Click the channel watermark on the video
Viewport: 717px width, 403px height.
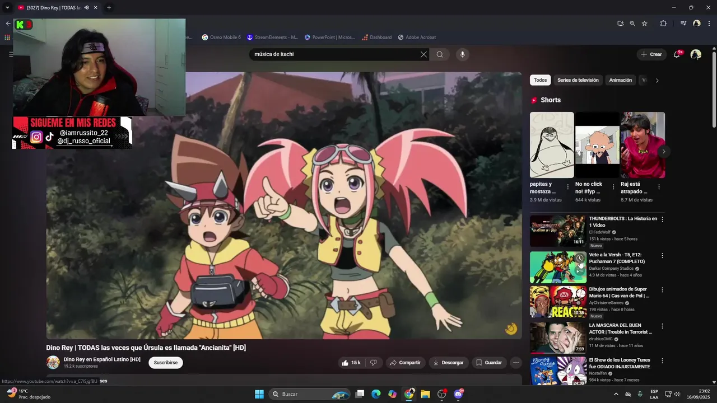click(511, 329)
